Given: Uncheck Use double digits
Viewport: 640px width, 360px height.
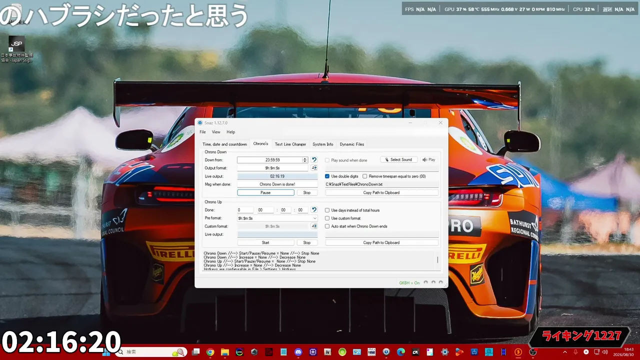Looking at the screenshot, I should pos(327,176).
